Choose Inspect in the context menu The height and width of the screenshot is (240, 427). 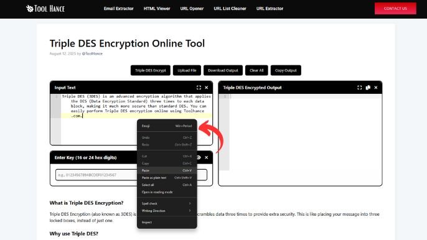167,223
